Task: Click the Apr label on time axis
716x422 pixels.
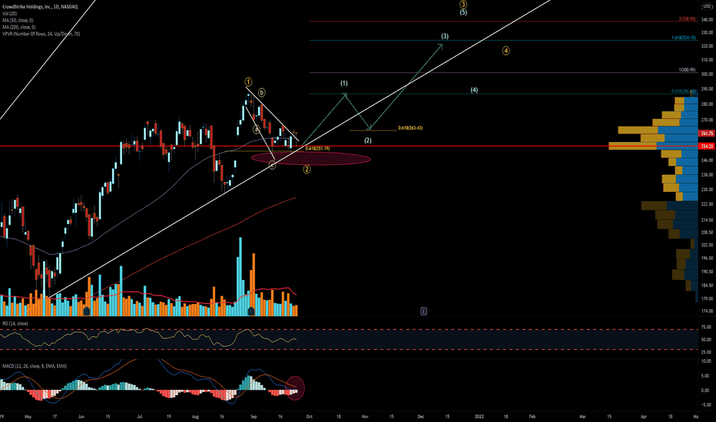Action: coord(643,417)
